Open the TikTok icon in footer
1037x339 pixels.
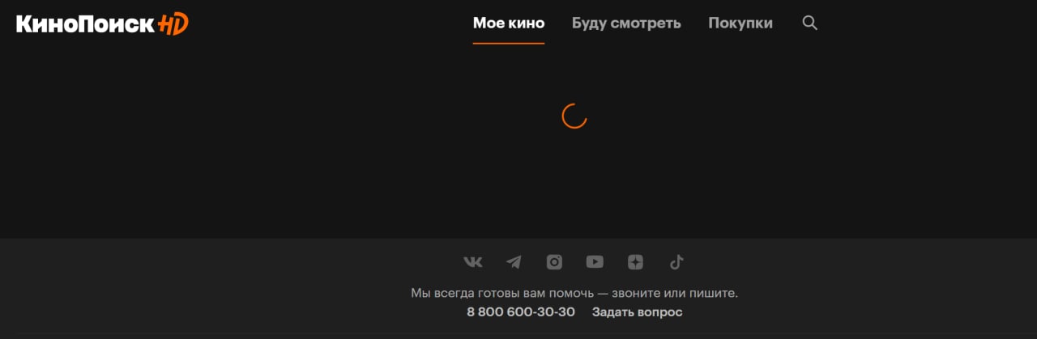676,261
